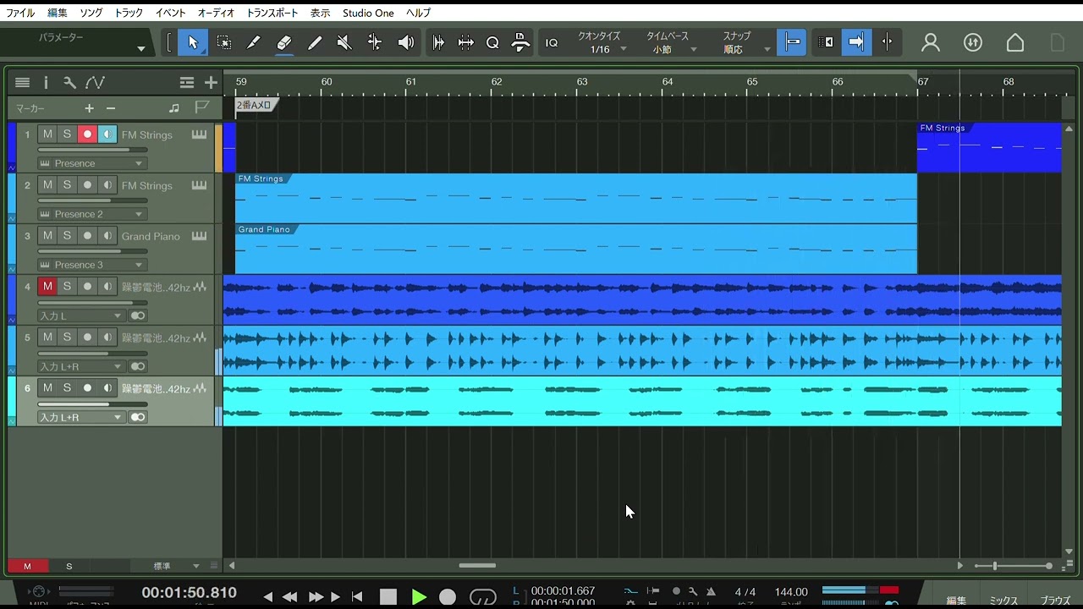Toggle stereo channel mode on track 6
This screenshot has height=609, width=1083.
(x=137, y=417)
